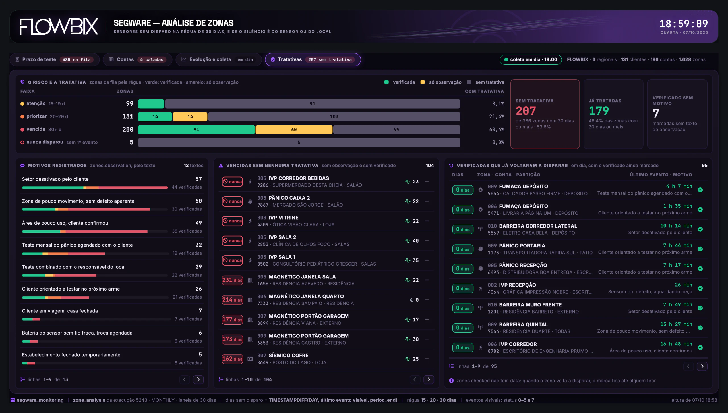Open the Evolução e coleta tab

(218, 59)
